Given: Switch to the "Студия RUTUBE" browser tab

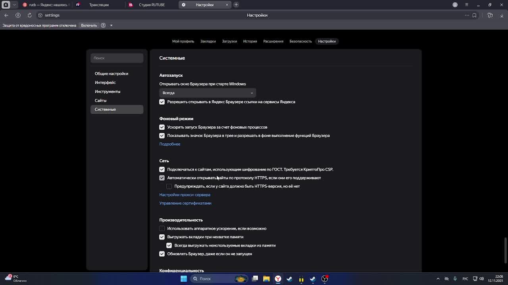Looking at the screenshot, I should click(152, 5).
